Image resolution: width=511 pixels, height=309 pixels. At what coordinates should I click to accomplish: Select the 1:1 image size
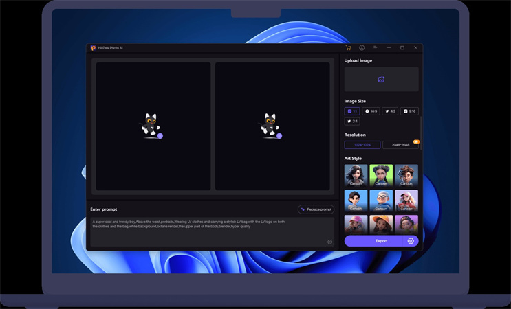tap(352, 111)
